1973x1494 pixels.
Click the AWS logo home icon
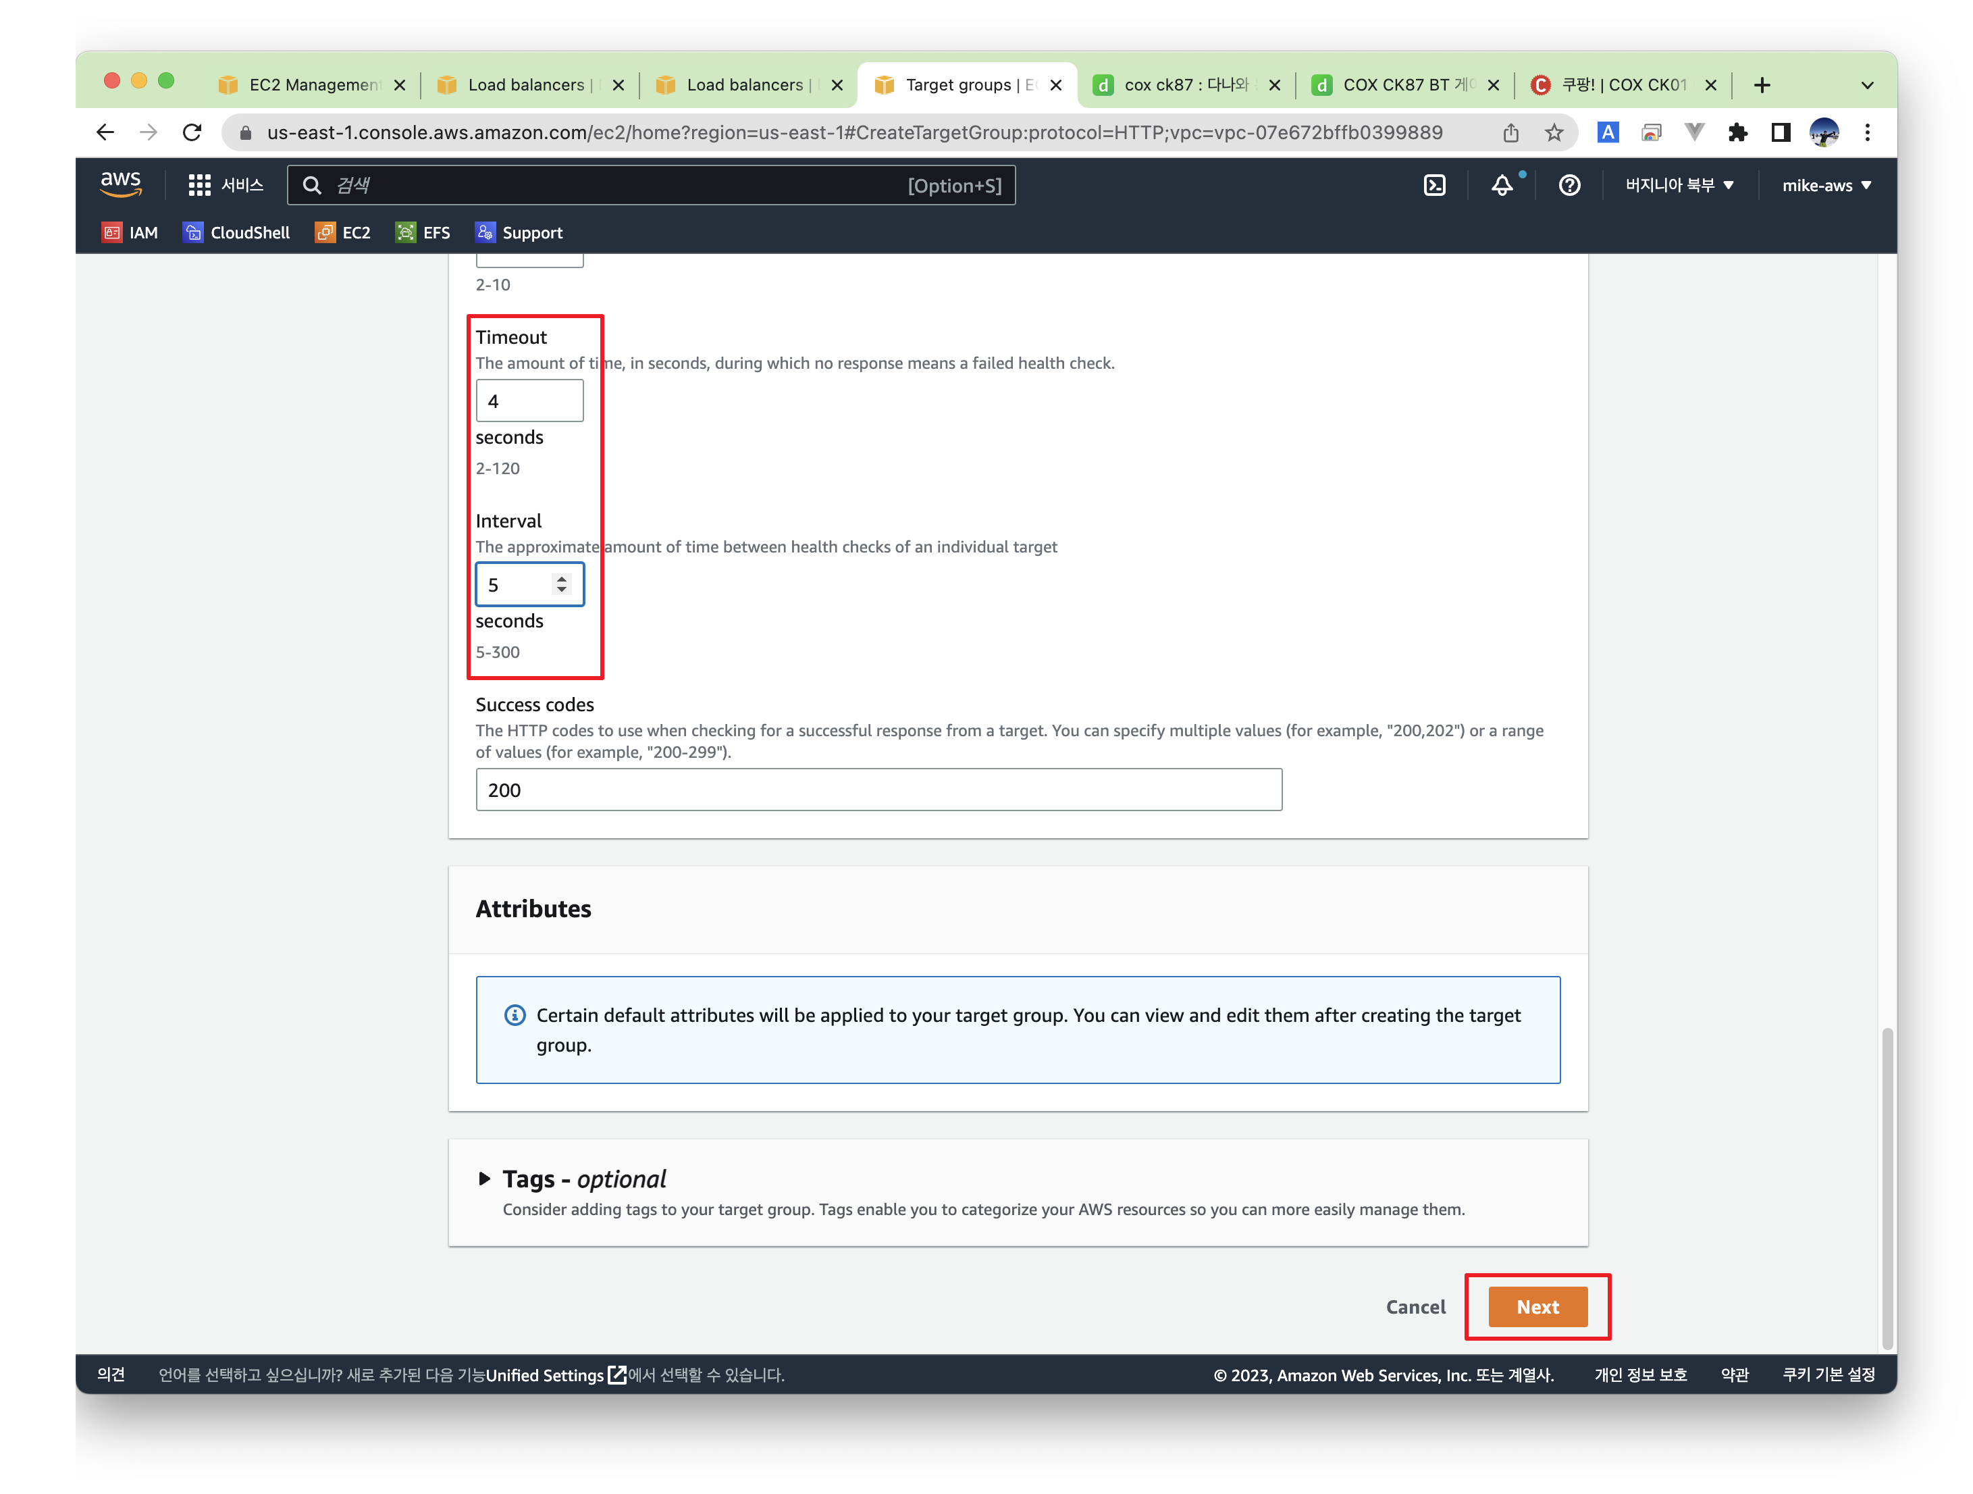coord(122,184)
